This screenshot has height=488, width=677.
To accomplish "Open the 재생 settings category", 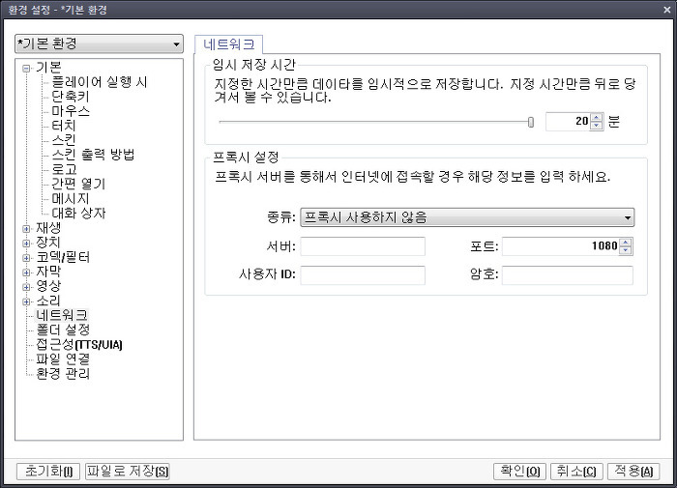I will tap(48, 228).
